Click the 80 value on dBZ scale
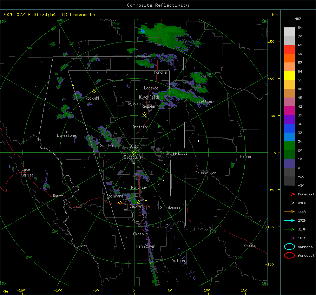 [x=300, y=28]
